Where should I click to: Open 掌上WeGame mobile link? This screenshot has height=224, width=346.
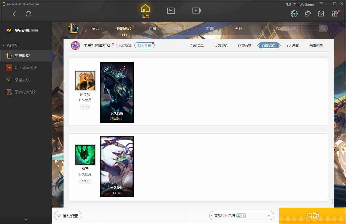300,4
